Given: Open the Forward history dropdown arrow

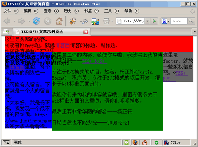Looking at the screenshot, I should coord(29,21).
